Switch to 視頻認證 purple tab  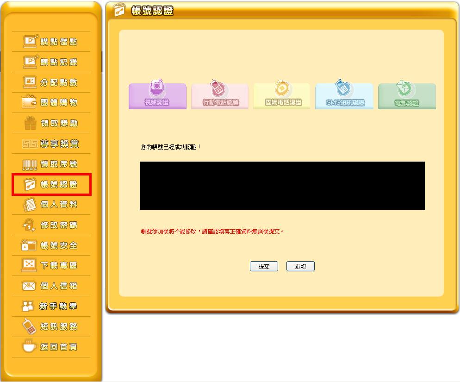157,96
